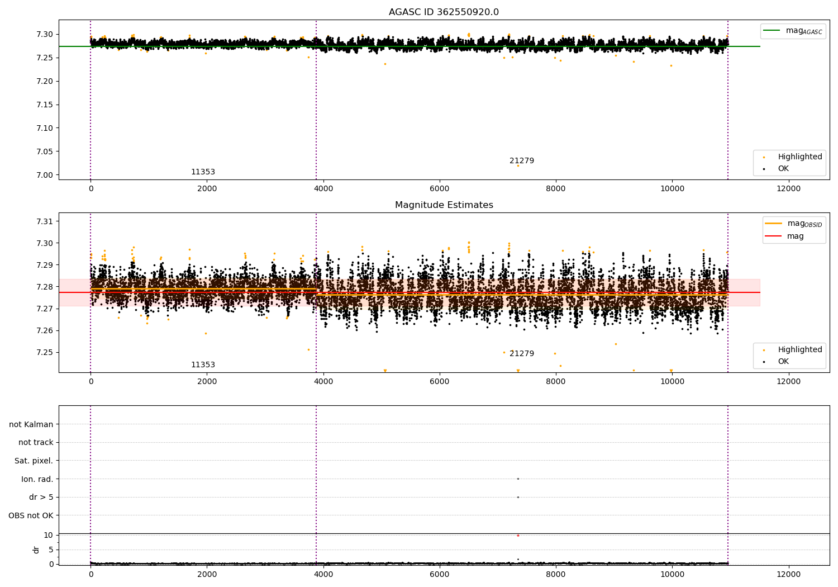
Task: Click the 10 tick on the dr axis
Action: (x=49, y=535)
